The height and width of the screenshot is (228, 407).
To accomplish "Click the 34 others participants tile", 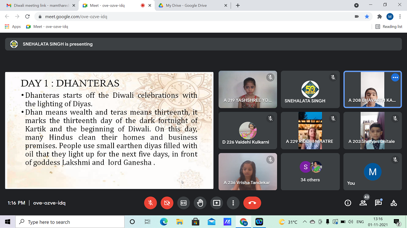I will [310, 171].
